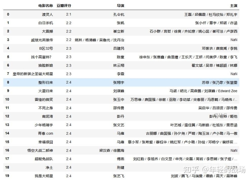Viewport: 252px width, 180px height.
Task: Click row index 0
Action: point(8,14)
